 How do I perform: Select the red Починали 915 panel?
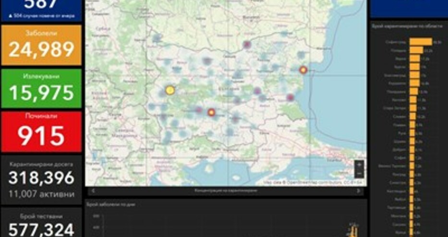pos(41,132)
